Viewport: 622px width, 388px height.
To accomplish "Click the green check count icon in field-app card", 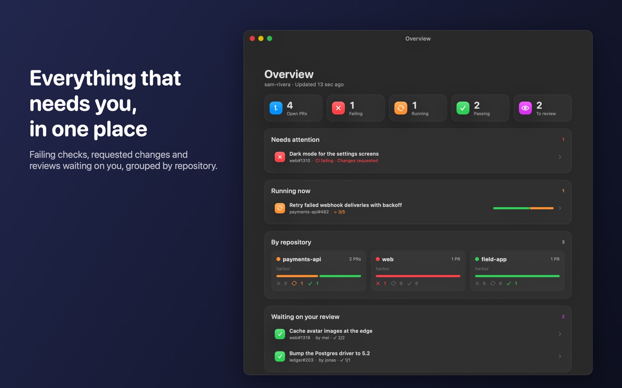I will (509, 284).
